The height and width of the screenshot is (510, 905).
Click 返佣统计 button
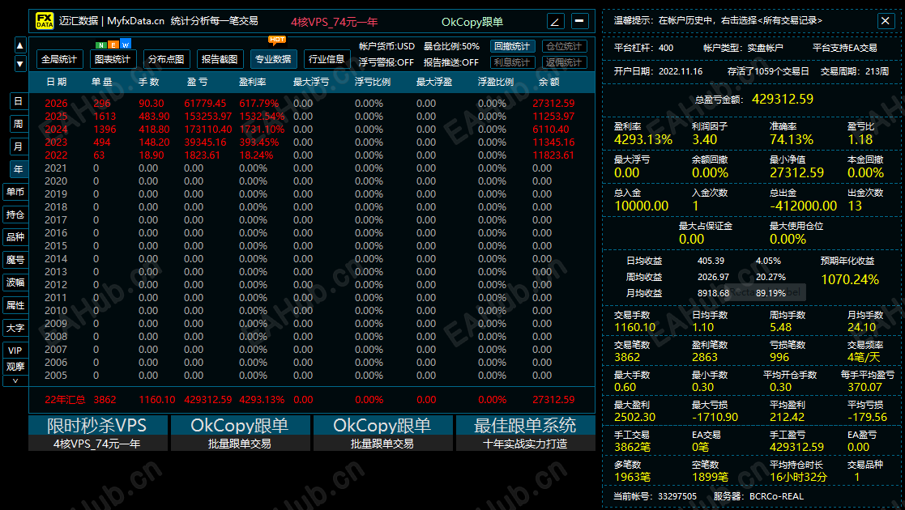pos(565,62)
